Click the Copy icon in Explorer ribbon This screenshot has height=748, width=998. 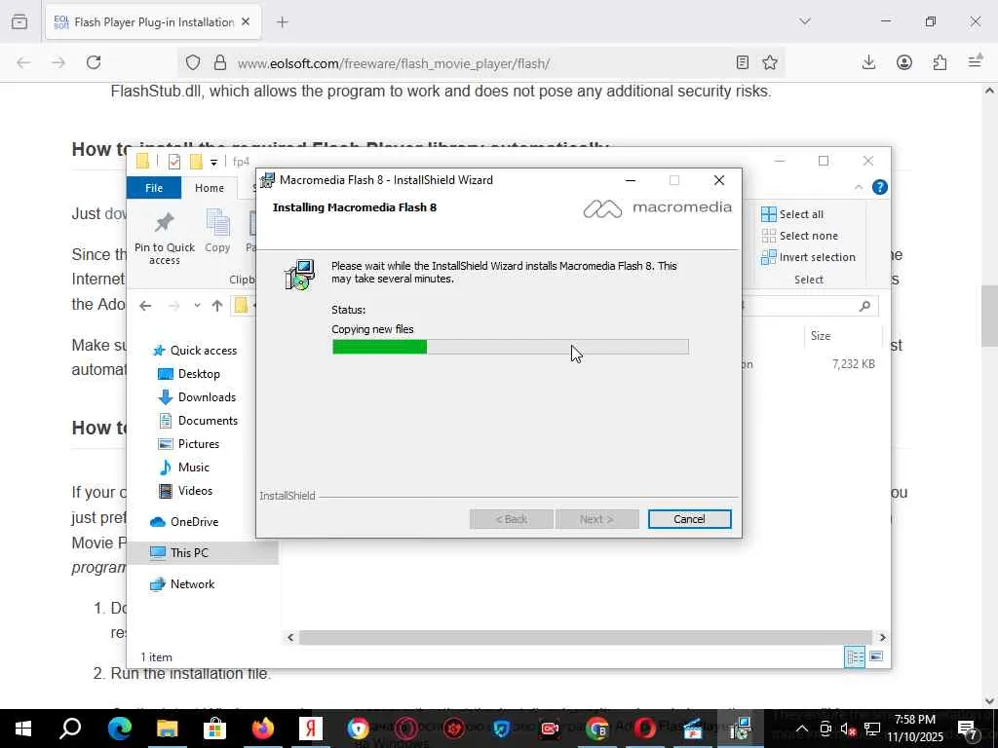pyautogui.click(x=217, y=231)
